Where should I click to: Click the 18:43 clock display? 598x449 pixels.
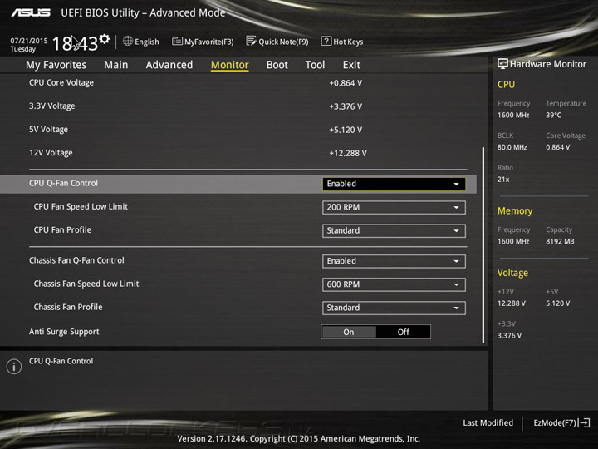[76, 43]
